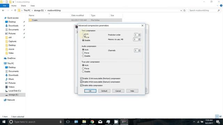Click the Cancel button in dialog
The height and width of the screenshot is (125, 223).
(x=118, y=91)
